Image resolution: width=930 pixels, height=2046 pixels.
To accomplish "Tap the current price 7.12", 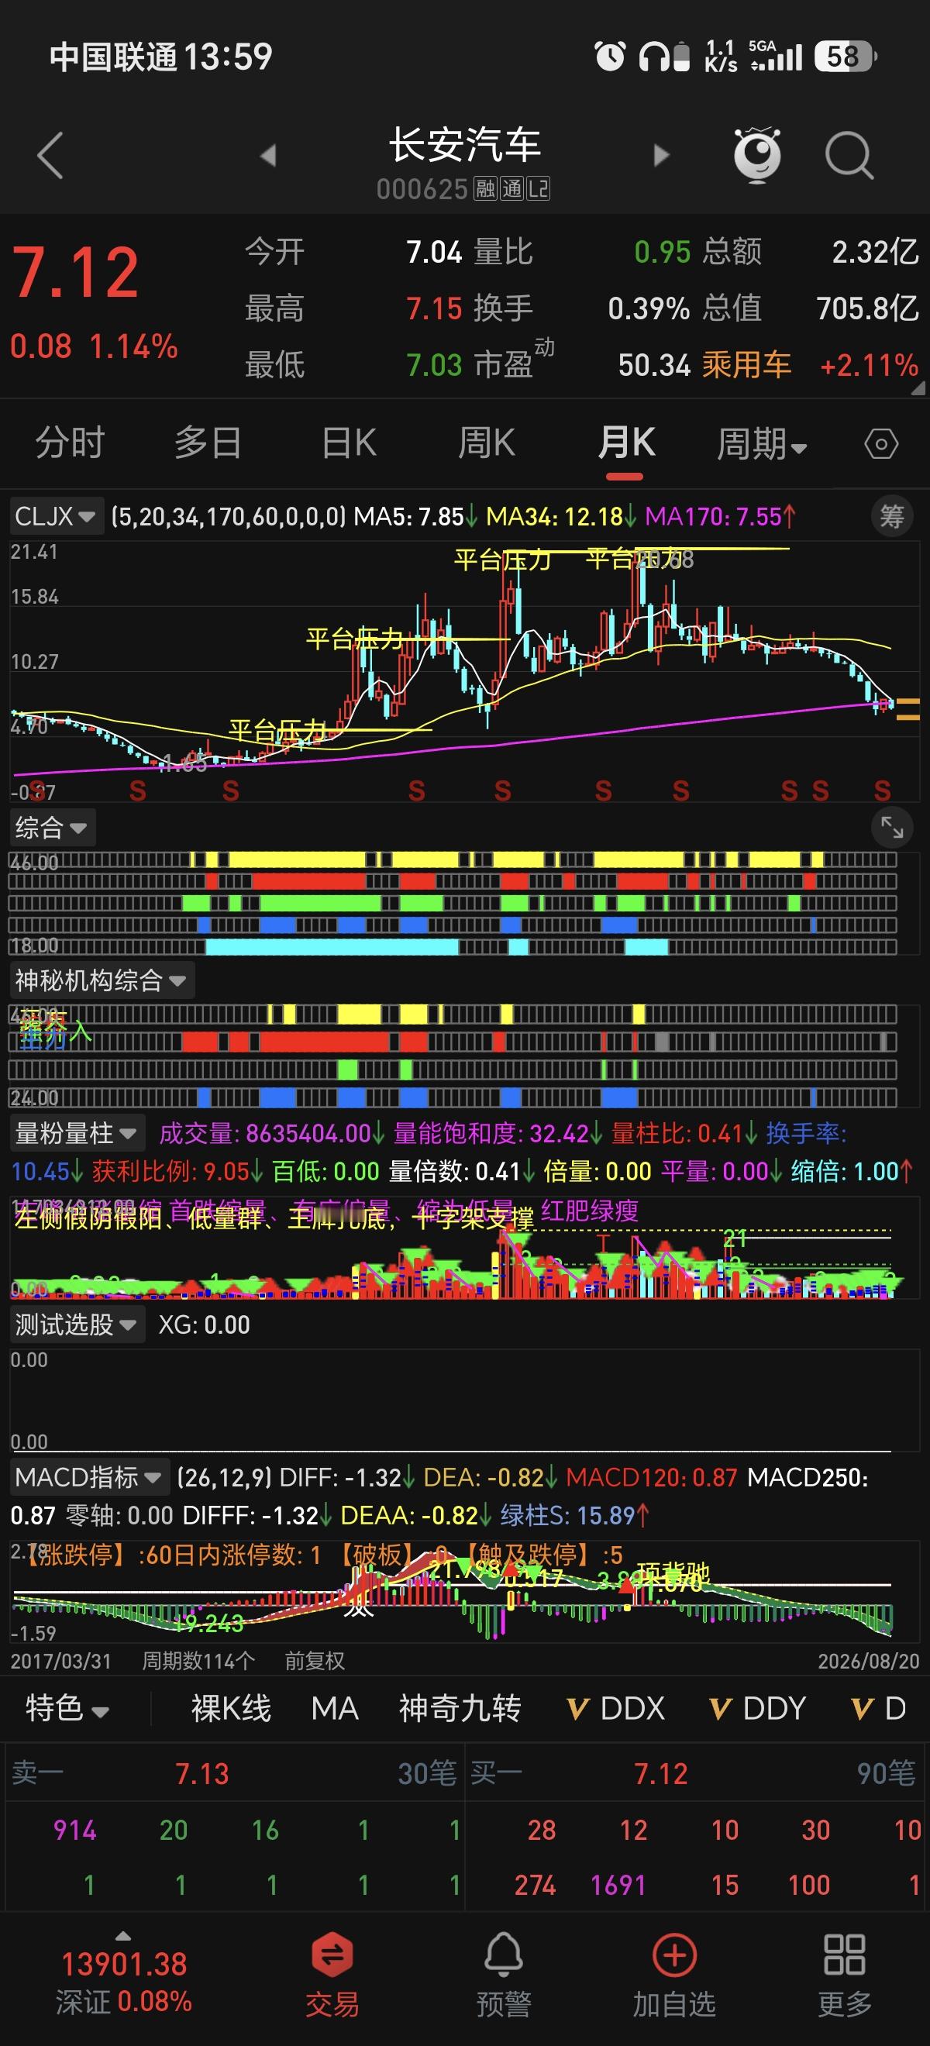I will point(75,274).
